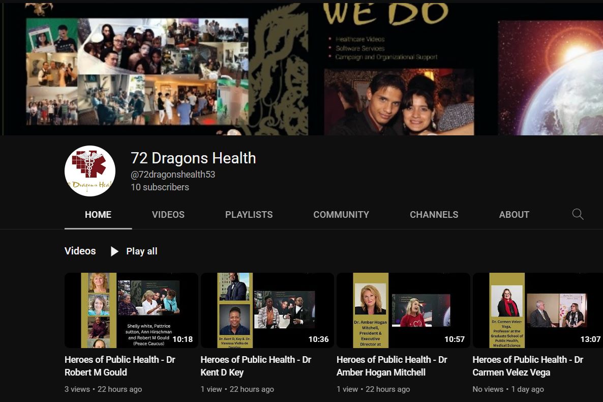
Task: Click the channel name 72 Dragons Health
Action: click(x=193, y=158)
